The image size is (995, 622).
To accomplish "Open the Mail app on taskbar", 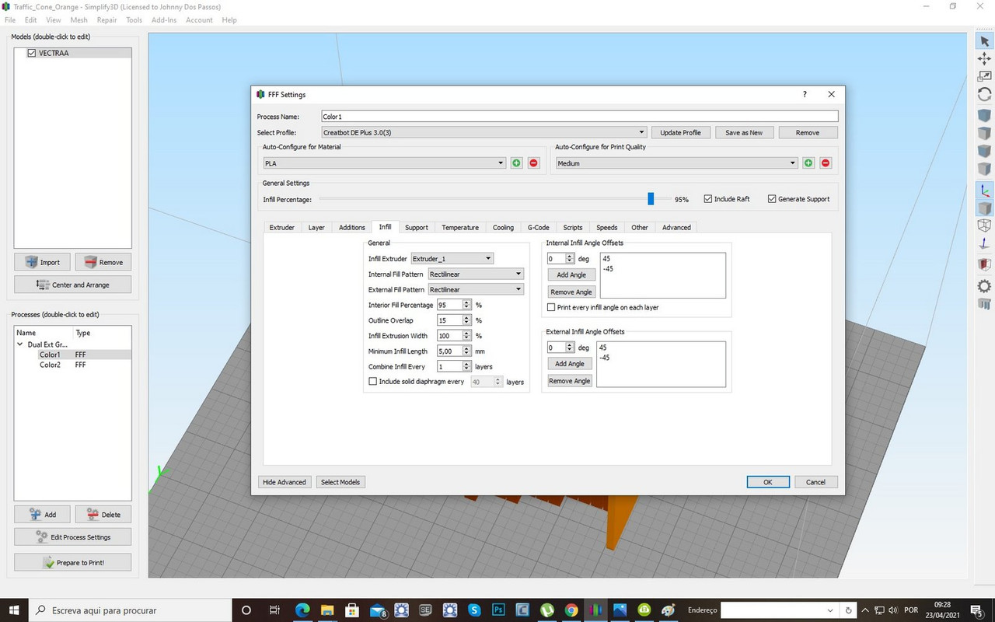I will coord(377,610).
